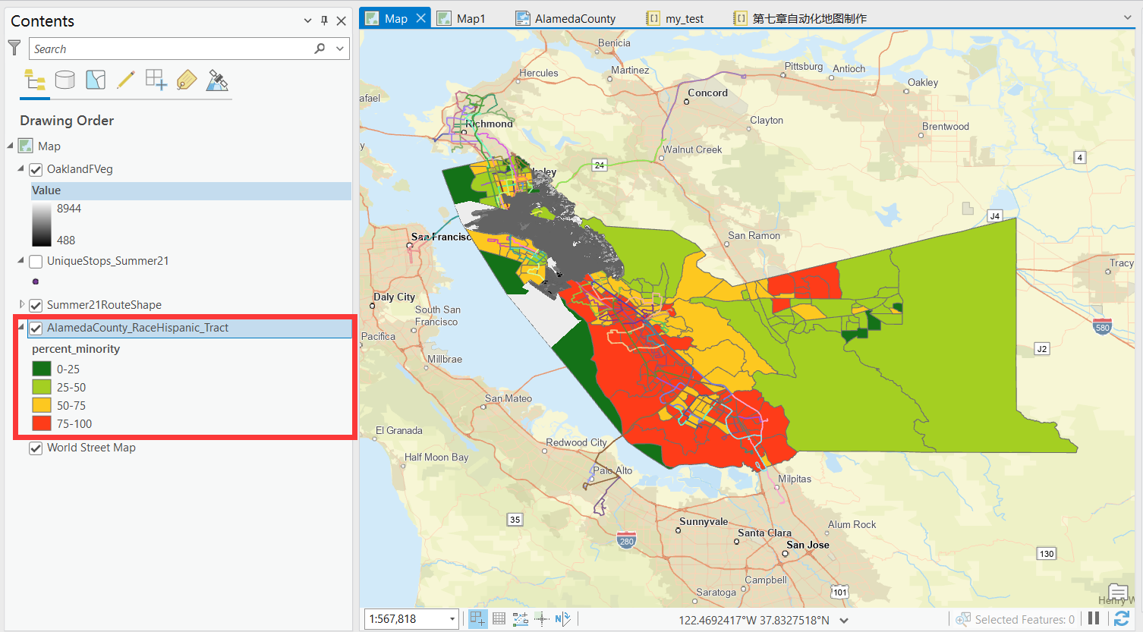Open the view tabs overflow dropdown
Viewport: 1143px width, 632px height.
coord(1127,17)
